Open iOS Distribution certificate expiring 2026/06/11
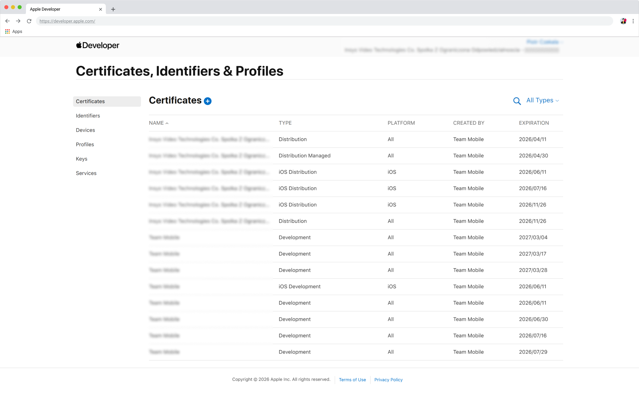 coord(356,172)
